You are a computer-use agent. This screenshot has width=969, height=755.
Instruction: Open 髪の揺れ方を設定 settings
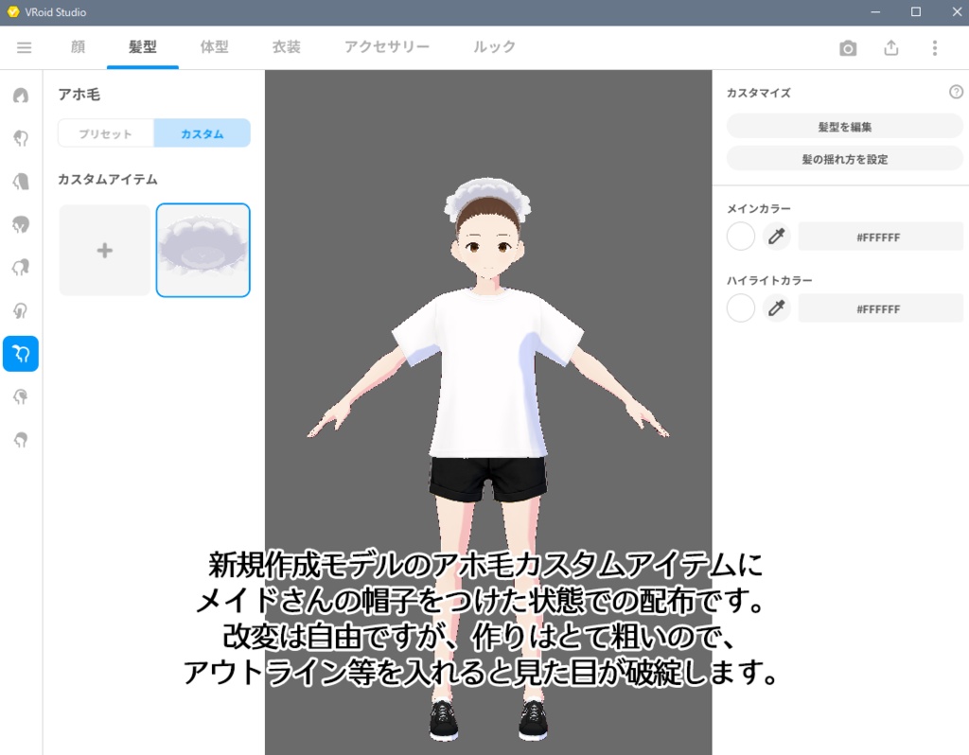click(x=843, y=158)
